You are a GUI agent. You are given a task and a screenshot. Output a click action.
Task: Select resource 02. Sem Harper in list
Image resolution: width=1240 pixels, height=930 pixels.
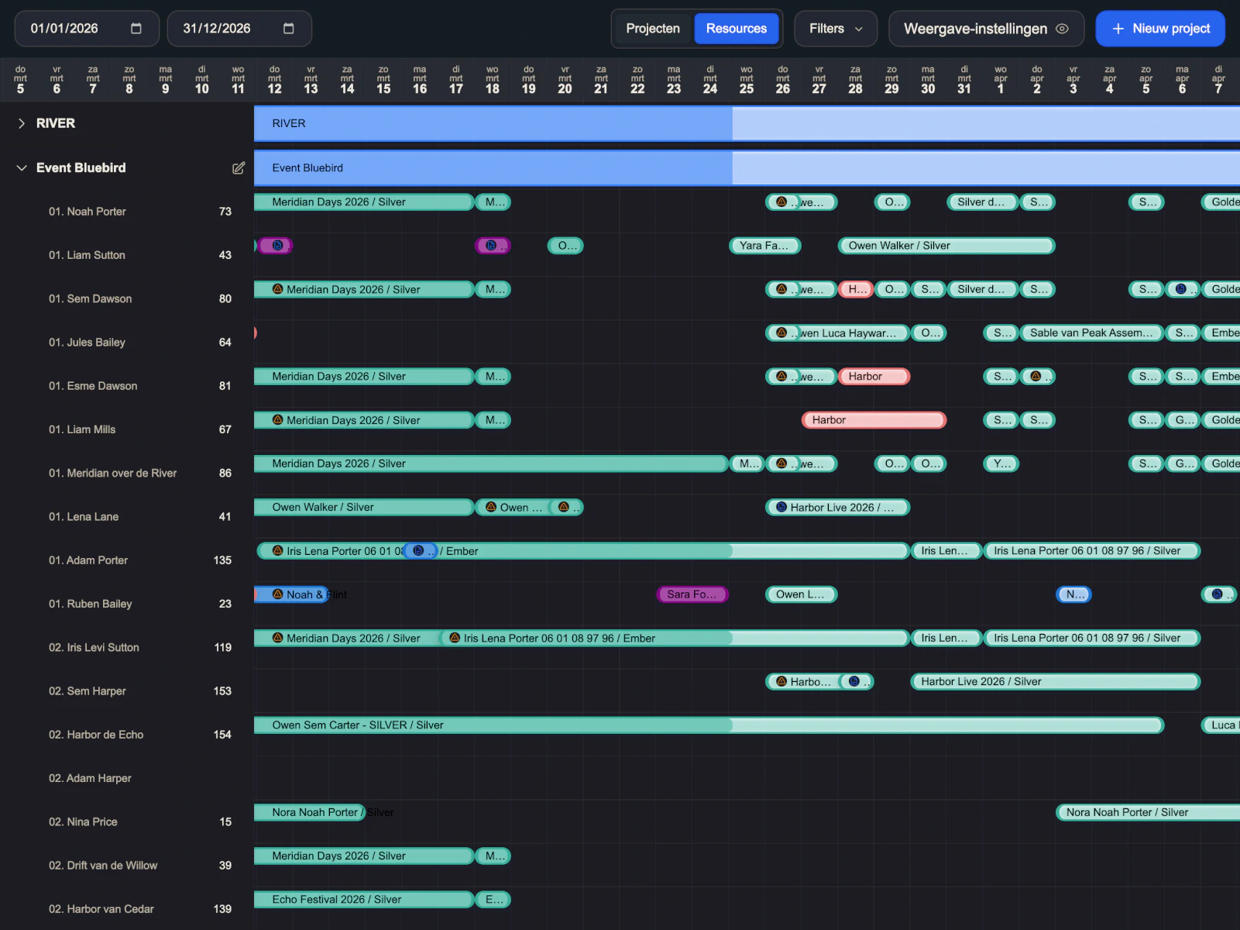pyautogui.click(x=88, y=691)
